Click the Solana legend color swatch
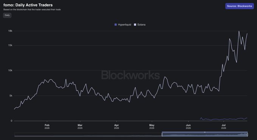The image size is (257, 140). click(x=135, y=25)
